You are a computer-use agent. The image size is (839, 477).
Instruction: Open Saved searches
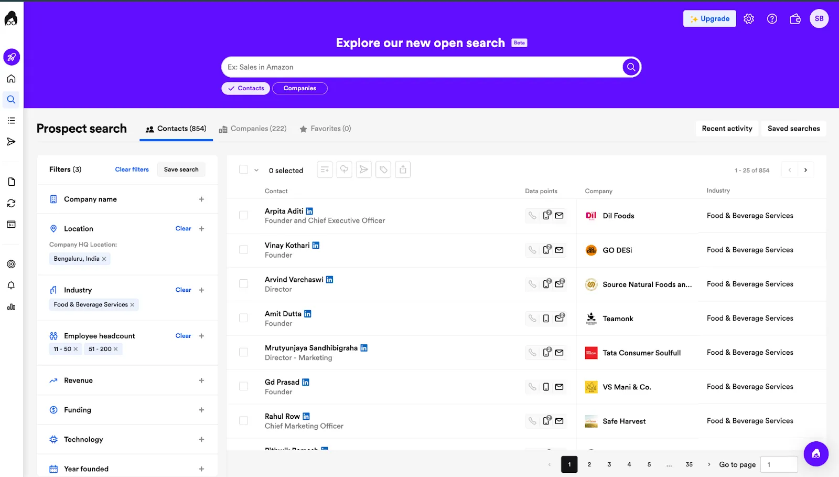pos(793,129)
